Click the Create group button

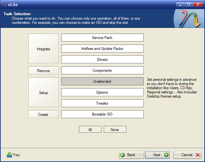click(43, 114)
